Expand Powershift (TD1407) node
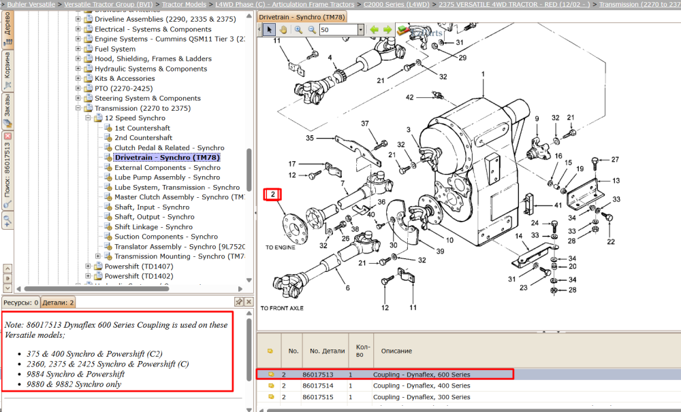 [x=88, y=266]
